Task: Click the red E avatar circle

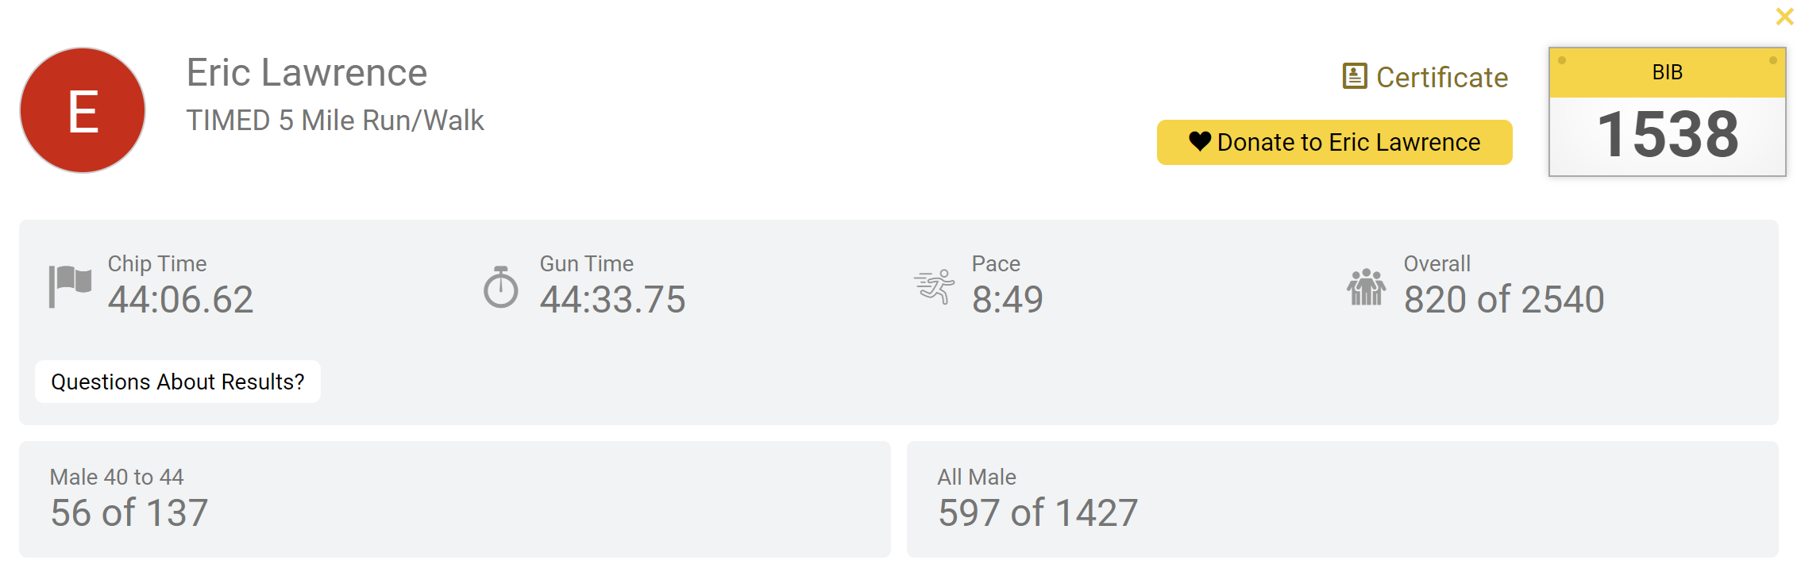Action: (x=83, y=110)
